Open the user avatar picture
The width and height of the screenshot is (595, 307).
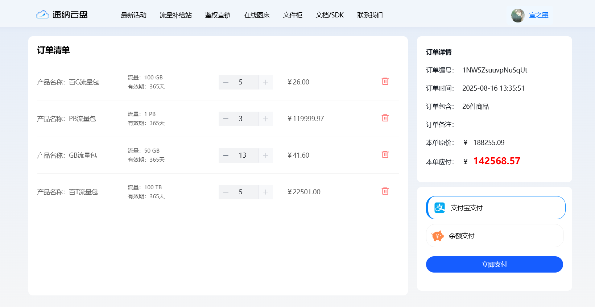point(518,15)
